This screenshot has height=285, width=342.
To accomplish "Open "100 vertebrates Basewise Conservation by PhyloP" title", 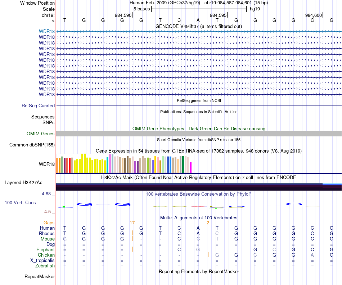I will (x=199, y=194).
